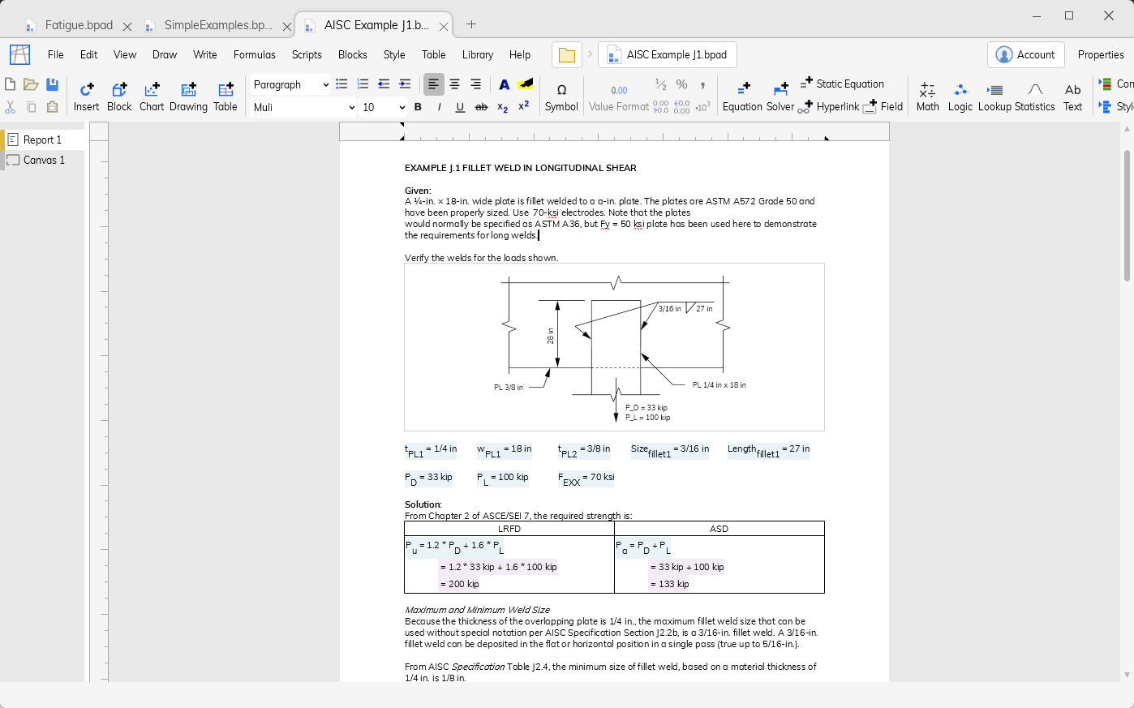Insert a new Equation
The width and height of the screenshot is (1134, 708).
742,96
